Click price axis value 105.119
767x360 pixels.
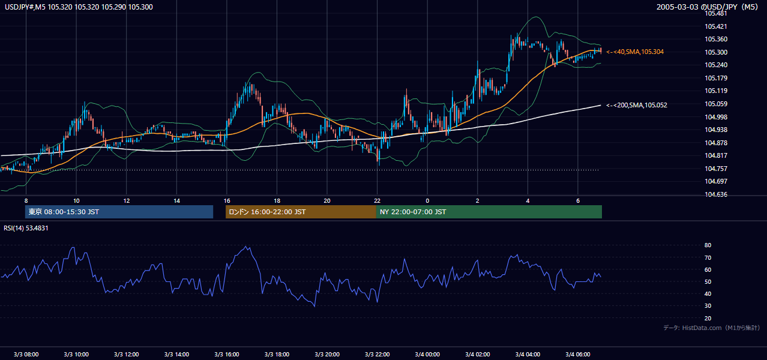(x=716, y=91)
